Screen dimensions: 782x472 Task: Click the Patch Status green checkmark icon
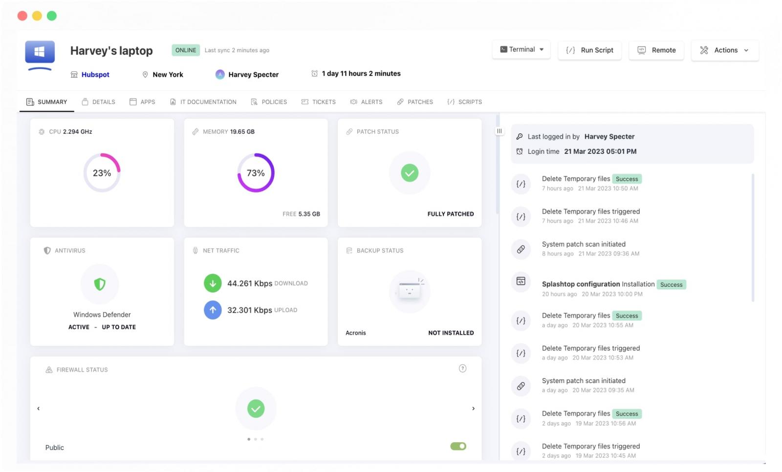click(410, 173)
